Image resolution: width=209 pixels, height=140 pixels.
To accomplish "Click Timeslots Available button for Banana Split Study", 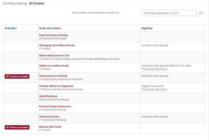I will pyautogui.click(x=17, y=127).
